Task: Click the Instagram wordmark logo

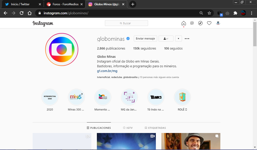Action: tap(43, 23)
